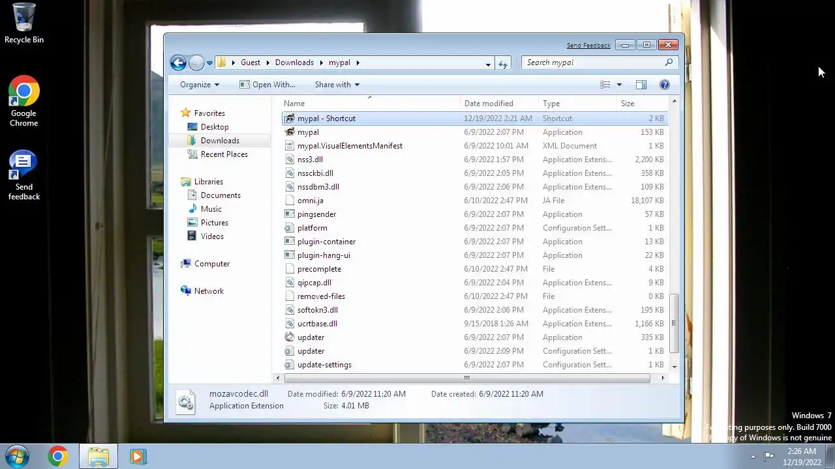
Task: Select the plugin-hang-ui application icon
Action: [x=290, y=255]
